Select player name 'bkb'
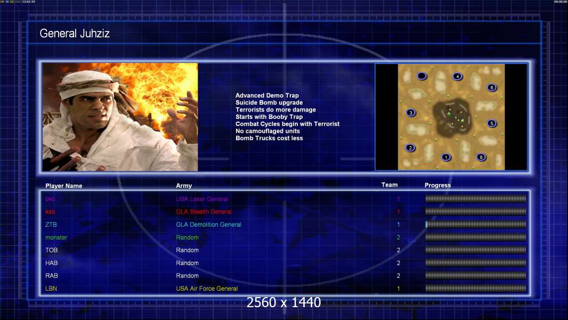The width and height of the screenshot is (568, 320). (x=50, y=199)
